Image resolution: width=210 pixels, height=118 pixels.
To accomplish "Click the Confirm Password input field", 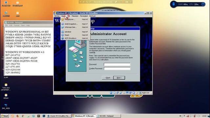I will click(x=117, y=69).
